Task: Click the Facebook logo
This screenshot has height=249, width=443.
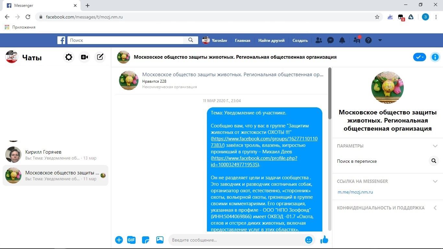Action: coord(61,40)
